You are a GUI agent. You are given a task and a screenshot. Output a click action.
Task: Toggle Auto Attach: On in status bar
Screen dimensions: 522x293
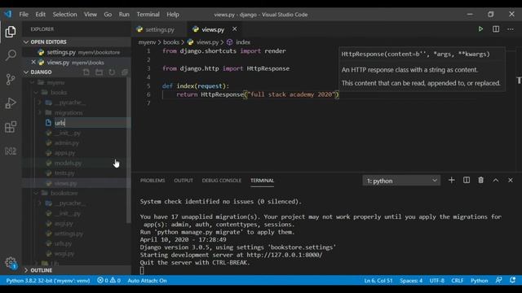click(x=147, y=280)
